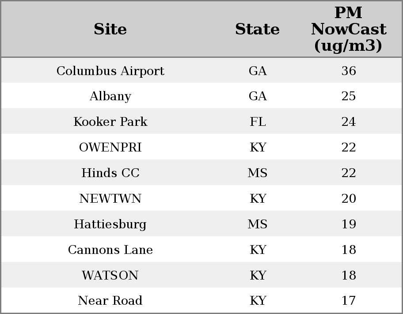
Task: Click the NEWTWN site name
Action: 110,199
